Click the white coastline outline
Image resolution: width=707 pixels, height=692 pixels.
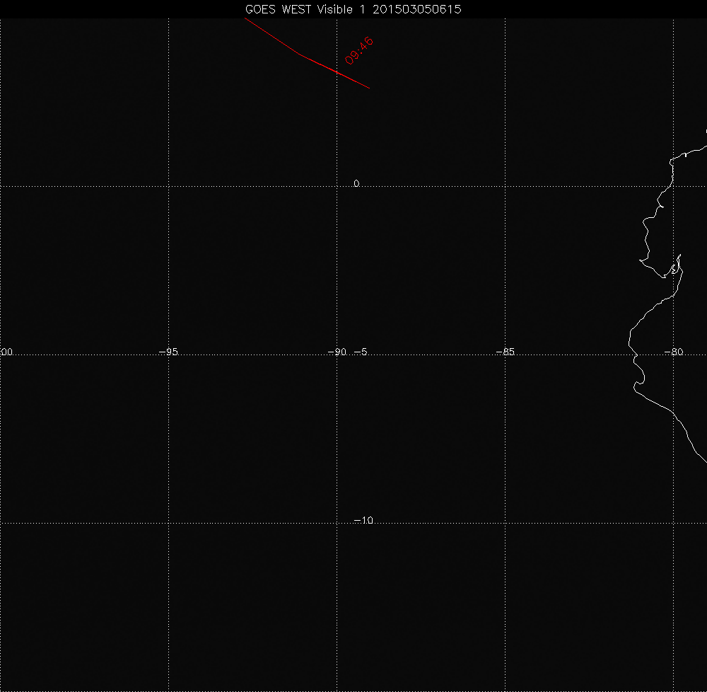(x=648, y=311)
